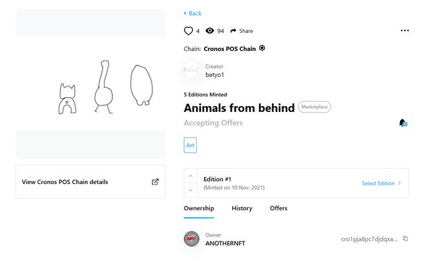Click the Share arrow icon
Viewport: 439px width, 267px height.
coord(233,31)
